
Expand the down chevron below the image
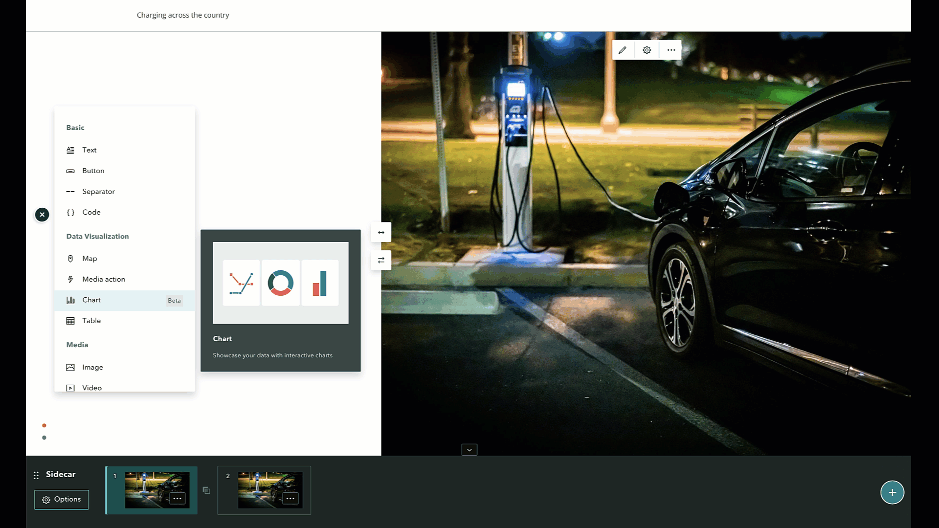click(x=469, y=450)
